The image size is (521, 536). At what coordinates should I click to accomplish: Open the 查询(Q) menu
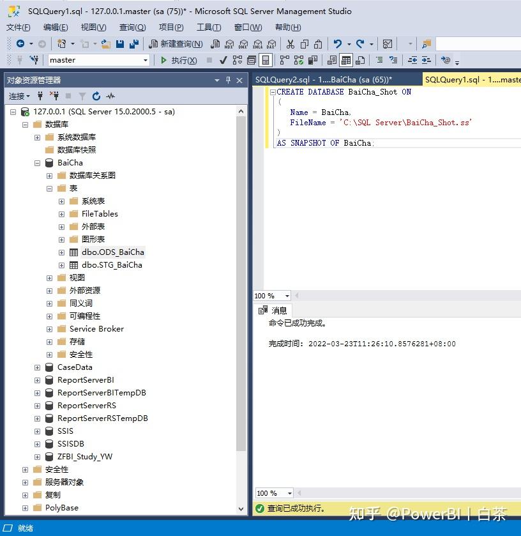click(x=132, y=27)
